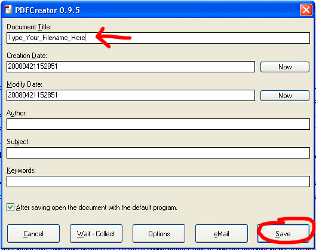316x250 pixels.
Task: Save the PDF with the Save button
Action: (x=283, y=234)
